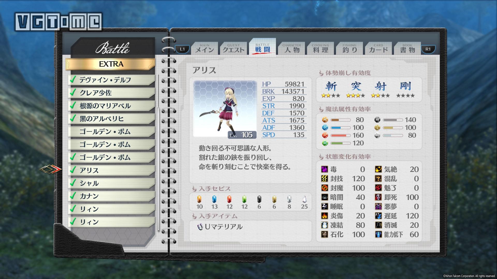Click the checkmark beside アリス entry

coord(73,170)
